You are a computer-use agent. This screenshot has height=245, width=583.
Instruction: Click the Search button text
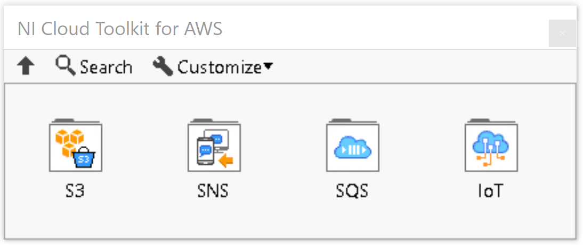pos(106,67)
